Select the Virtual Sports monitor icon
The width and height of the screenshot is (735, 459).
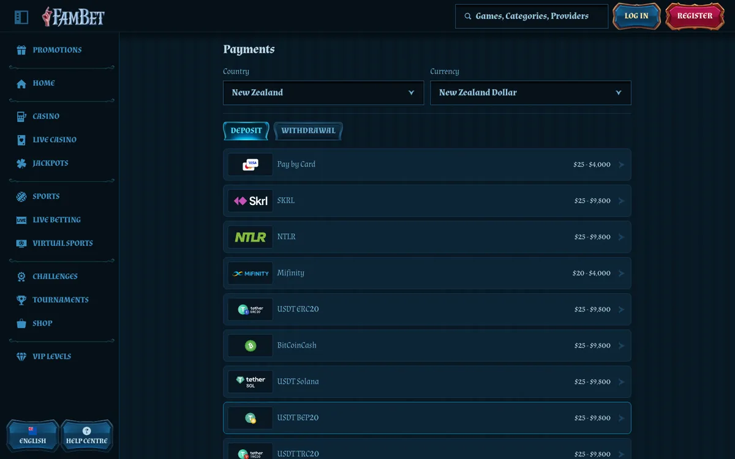tap(21, 244)
